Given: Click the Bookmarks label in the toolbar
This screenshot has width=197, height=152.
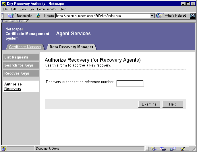Looking at the screenshot, I should tap(25, 16).
